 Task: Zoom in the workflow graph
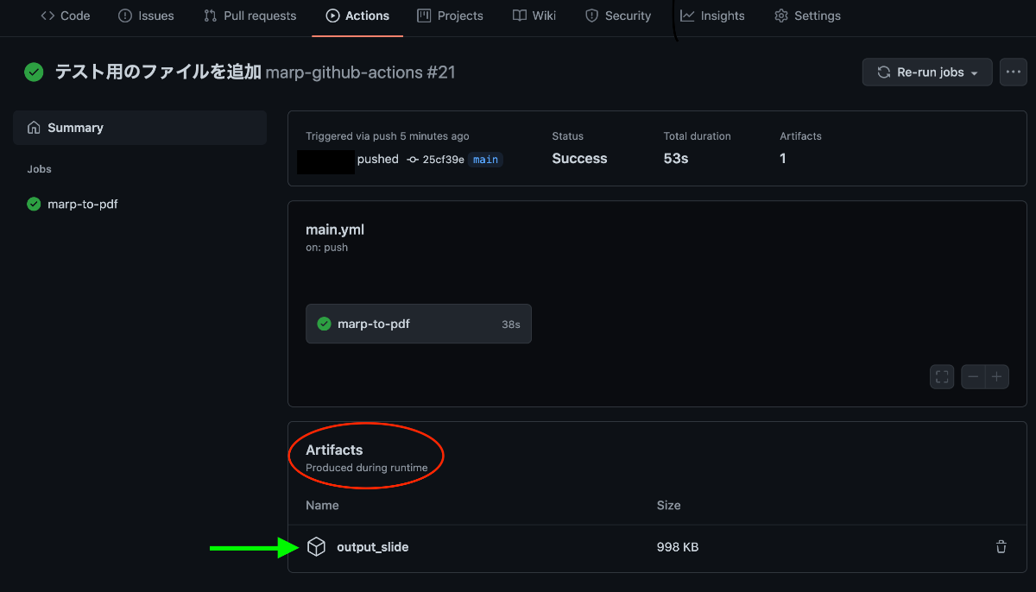point(997,377)
